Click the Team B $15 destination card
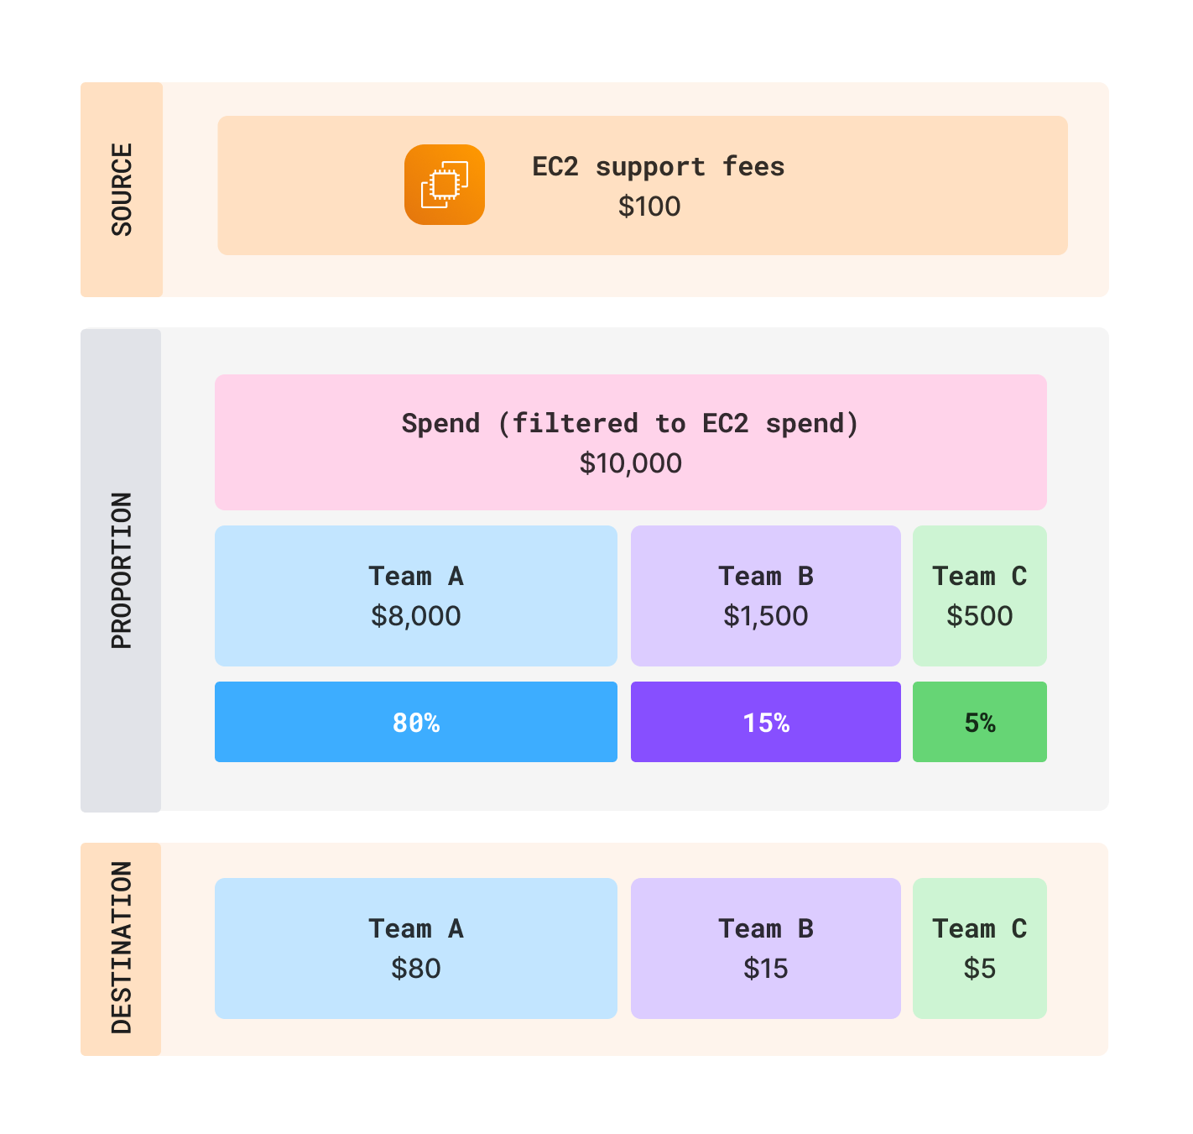 [x=765, y=948]
